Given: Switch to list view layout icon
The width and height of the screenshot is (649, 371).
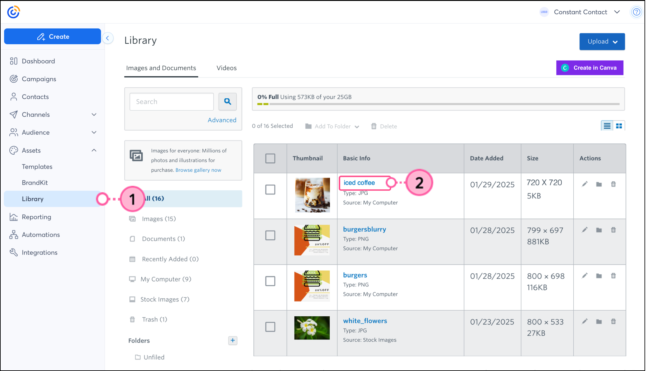Looking at the screenshot, I should 607,126.
